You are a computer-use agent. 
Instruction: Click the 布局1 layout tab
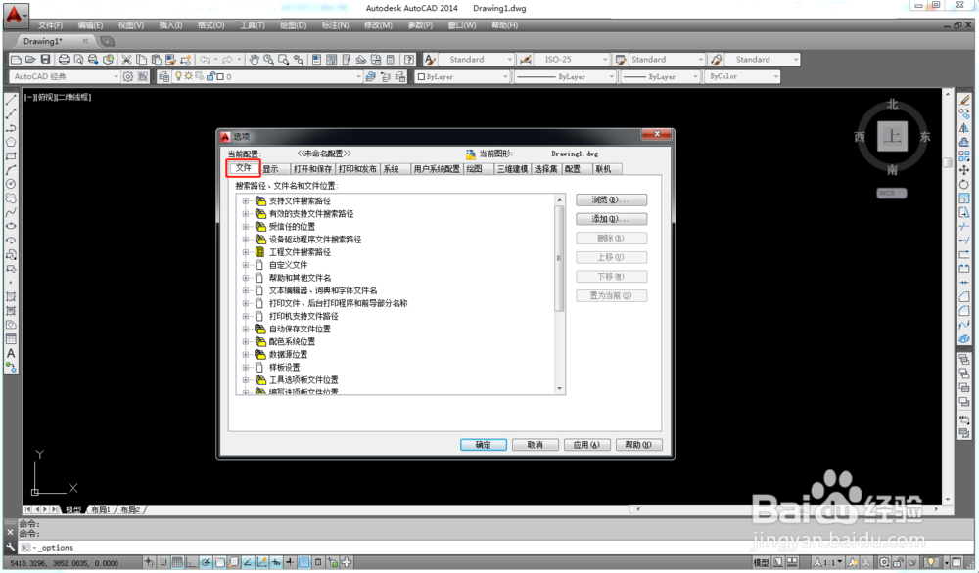[101, 509]
